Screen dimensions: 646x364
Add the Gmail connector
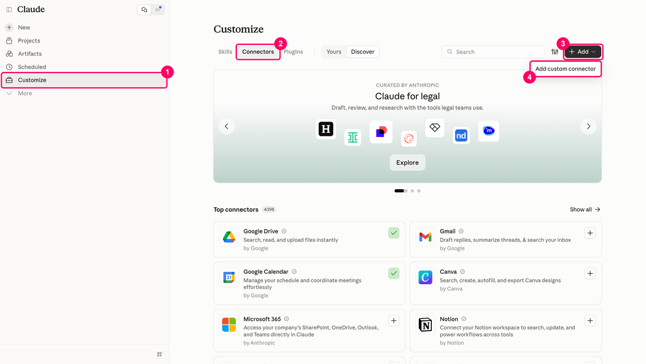[590, 233]
